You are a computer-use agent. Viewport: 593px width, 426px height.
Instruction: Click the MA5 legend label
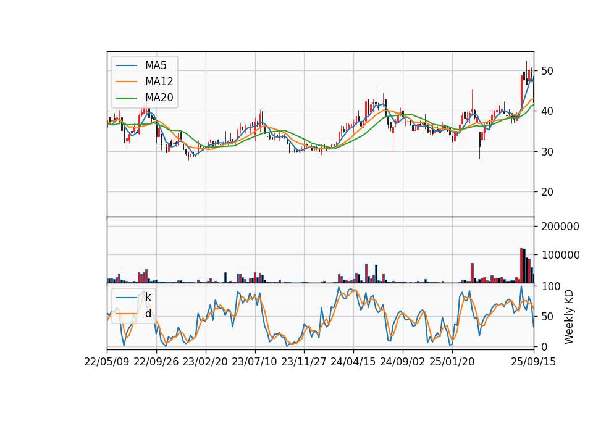(x=156, y=65)
